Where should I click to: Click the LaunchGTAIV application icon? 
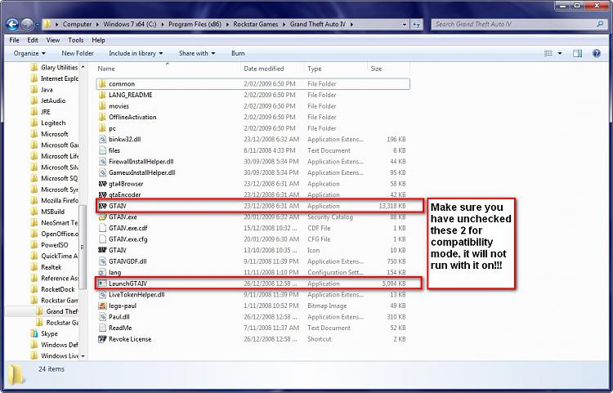click(102, 284)
